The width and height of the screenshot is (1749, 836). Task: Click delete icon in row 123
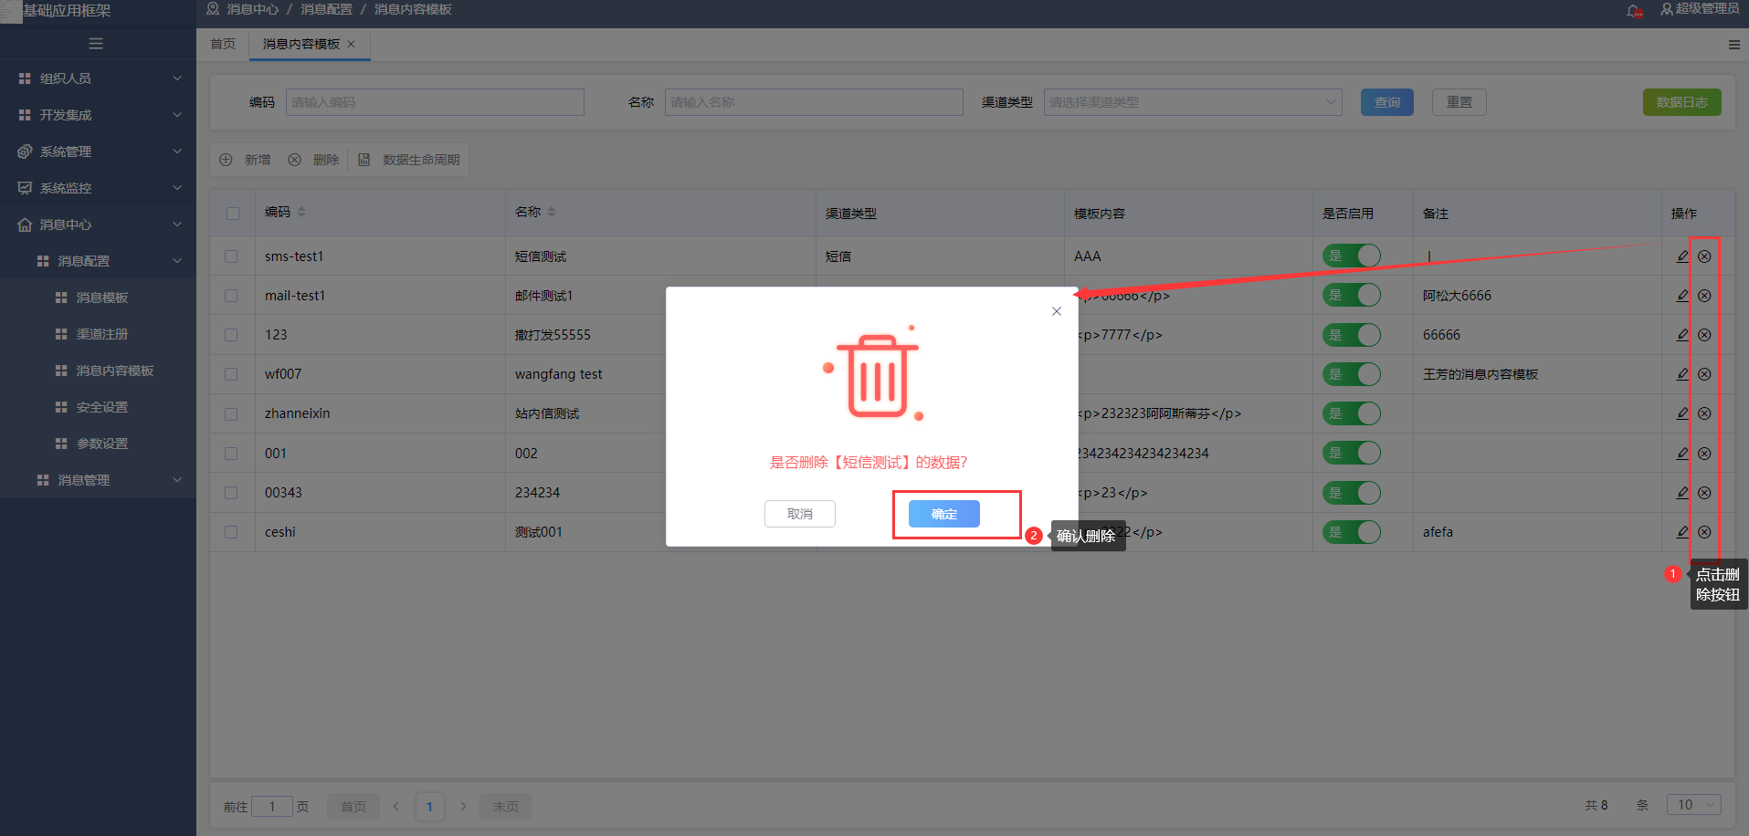[x=1704, y=335]
